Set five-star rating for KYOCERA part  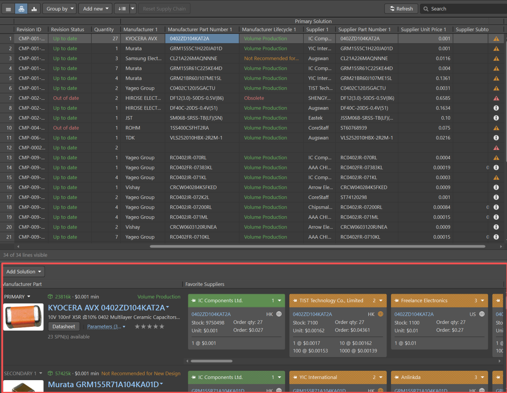coord(162,326)
